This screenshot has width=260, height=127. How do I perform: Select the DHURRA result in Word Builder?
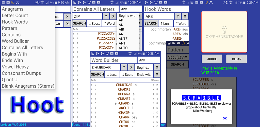click(124, 94)
